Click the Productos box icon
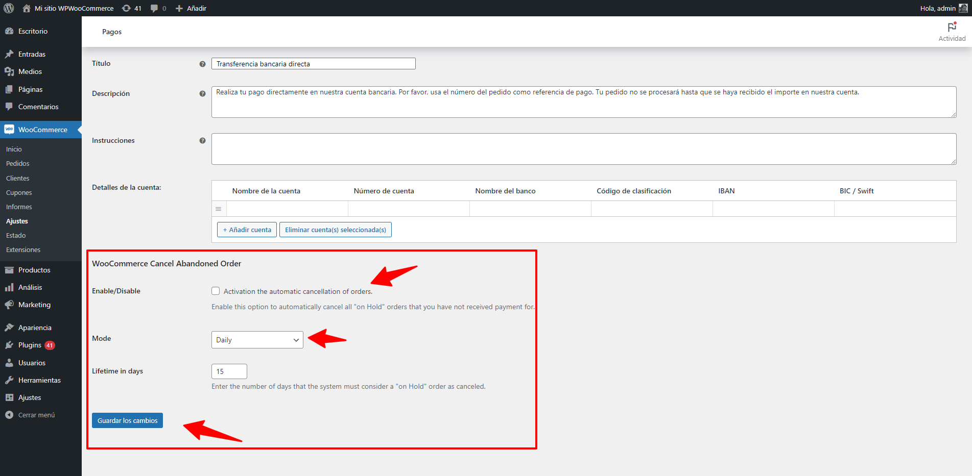This screenshot has width=972, height=476. click(x=9, y=270)
